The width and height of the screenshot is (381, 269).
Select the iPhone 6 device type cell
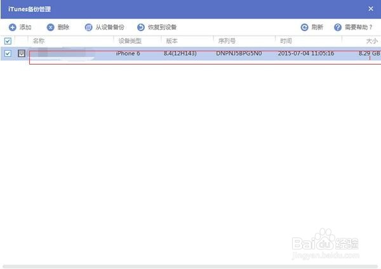point(128,53)
